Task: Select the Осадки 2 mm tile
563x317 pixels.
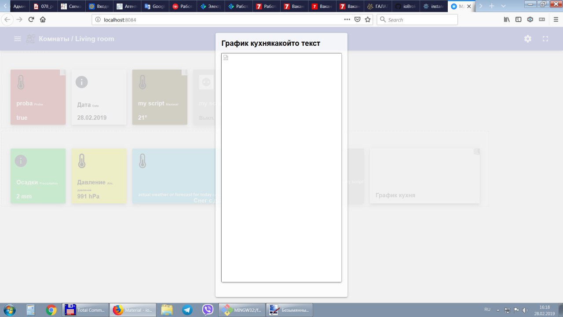Action: [38, 176]
